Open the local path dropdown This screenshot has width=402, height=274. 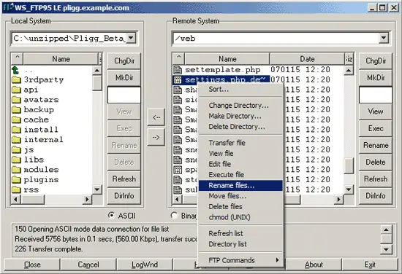[131, 39]
